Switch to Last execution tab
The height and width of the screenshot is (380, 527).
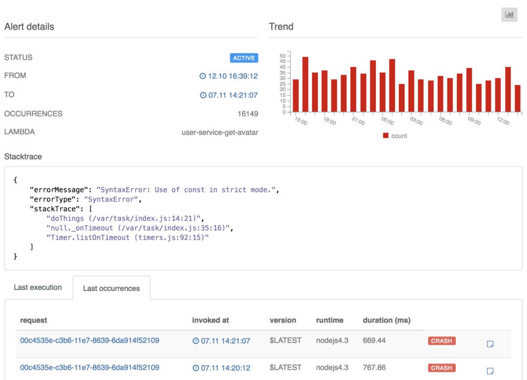[x=38, y=288]
